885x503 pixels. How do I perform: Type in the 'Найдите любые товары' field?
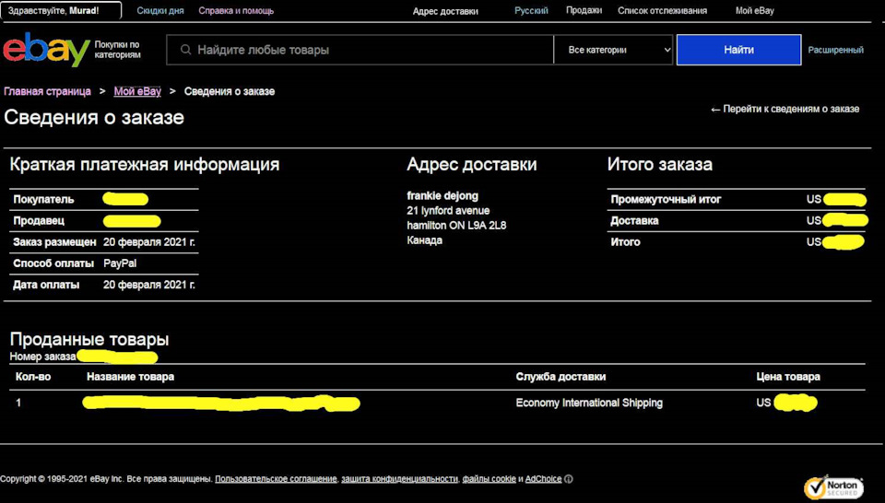click(x=369, y=50)
